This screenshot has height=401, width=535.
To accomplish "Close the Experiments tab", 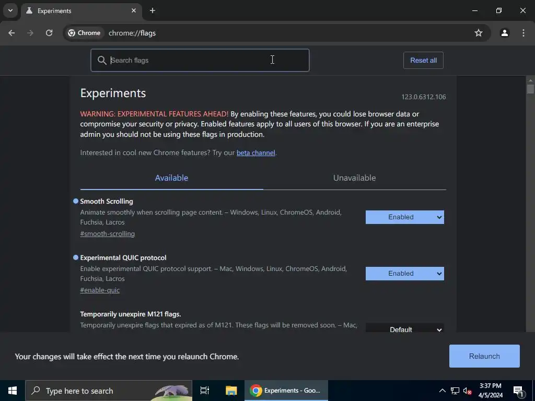I will click(134, 10).
